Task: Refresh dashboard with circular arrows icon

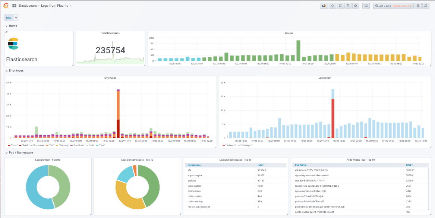Action: pos(426,6)
